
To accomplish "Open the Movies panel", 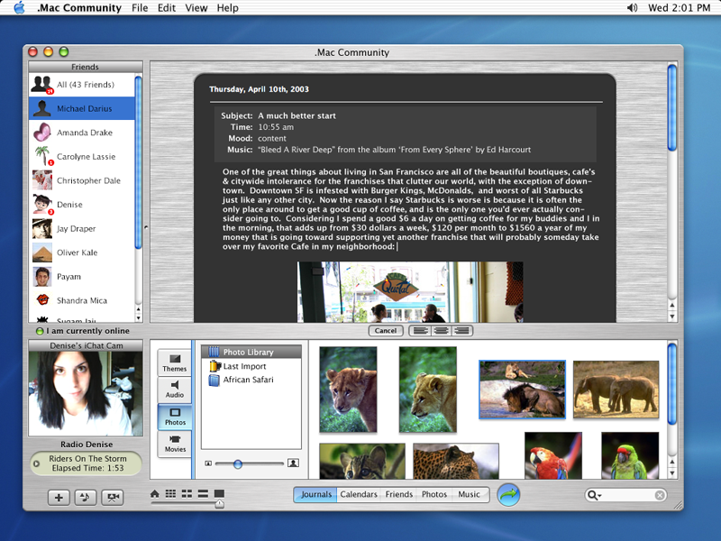I will click(x=175, y=444).
